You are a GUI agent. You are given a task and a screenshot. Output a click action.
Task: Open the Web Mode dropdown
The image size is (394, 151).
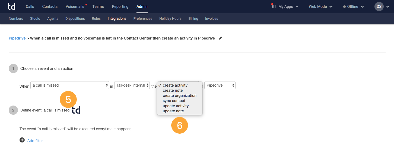320,6
